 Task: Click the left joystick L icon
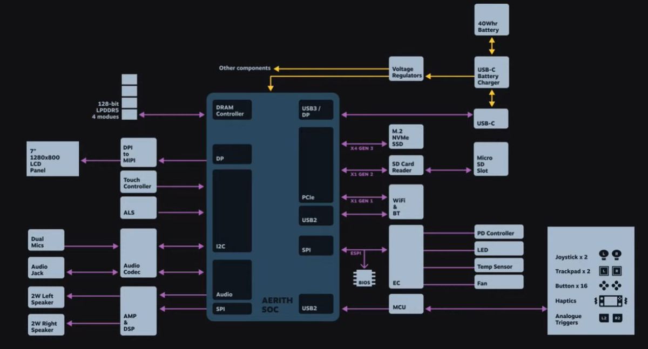pos(604,254)
